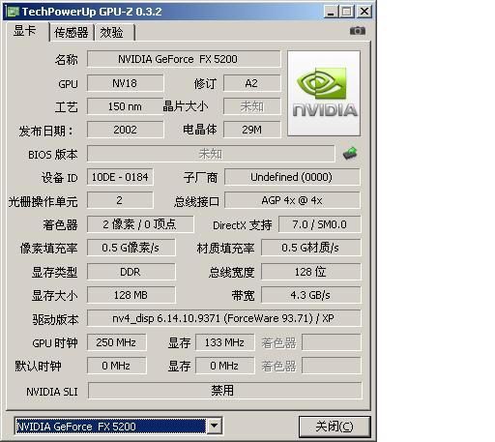Viewport: 495px width, 442px height.
Task: Click the DirectX field 7.0 / SM0.0
Action: tap(319, 224)
